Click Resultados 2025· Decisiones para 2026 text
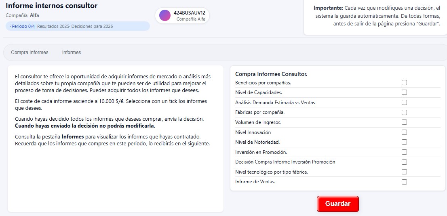 (75, 26)
